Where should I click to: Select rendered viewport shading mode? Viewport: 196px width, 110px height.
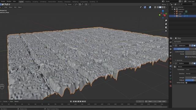coord(164,7)
